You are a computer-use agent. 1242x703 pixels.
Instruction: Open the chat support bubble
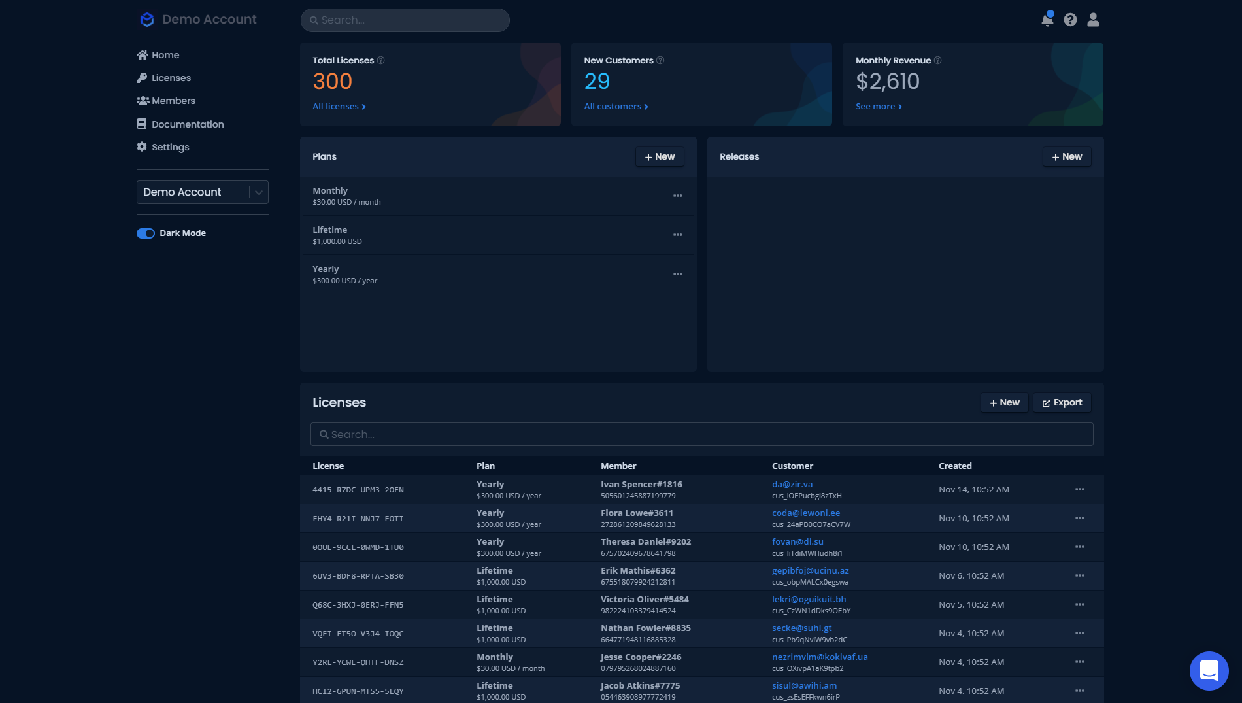(x=1209, y=670)
